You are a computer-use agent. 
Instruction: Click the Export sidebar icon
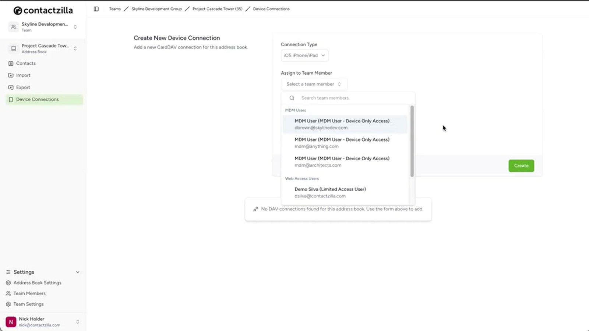[x=11, y=88]
